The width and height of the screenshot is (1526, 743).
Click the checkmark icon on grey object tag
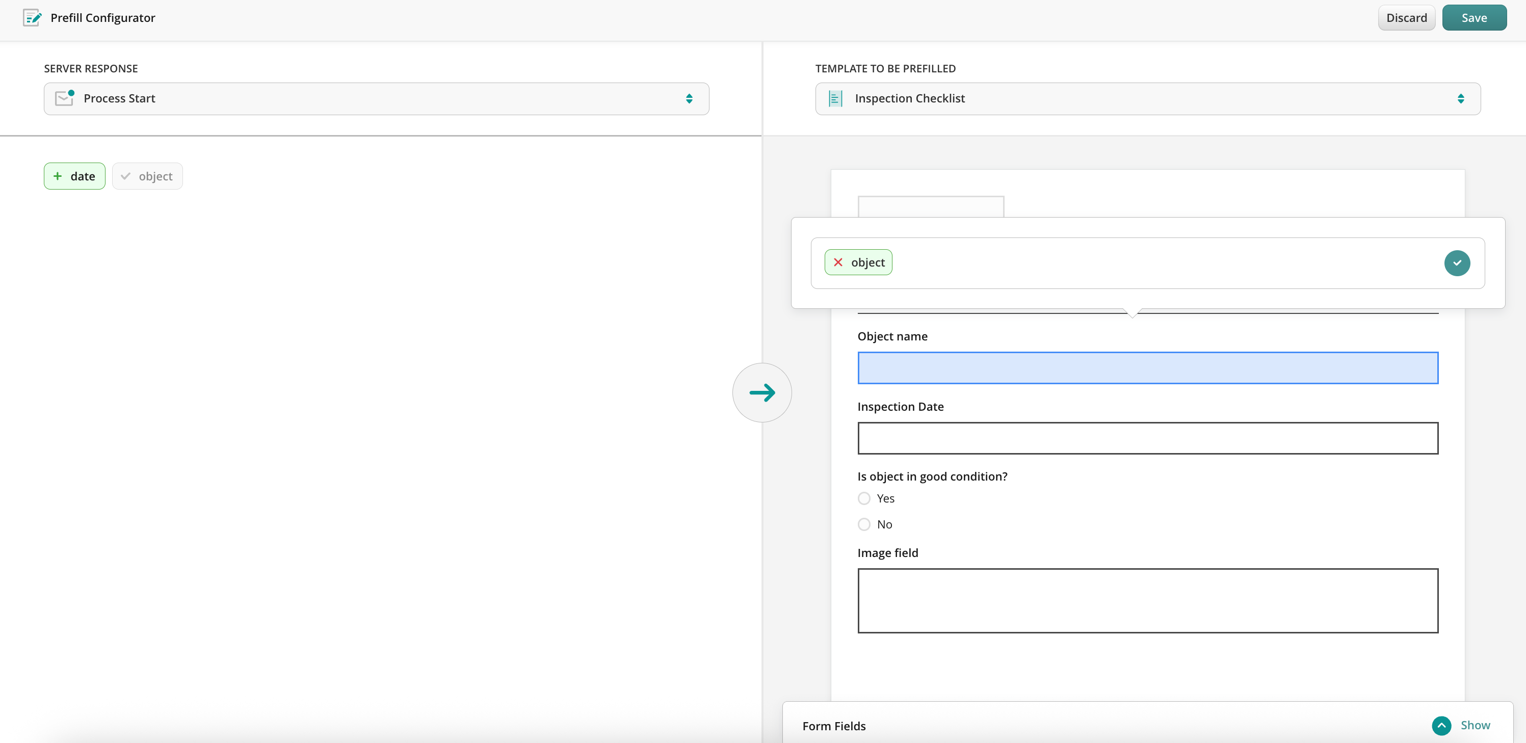(125, 176)
